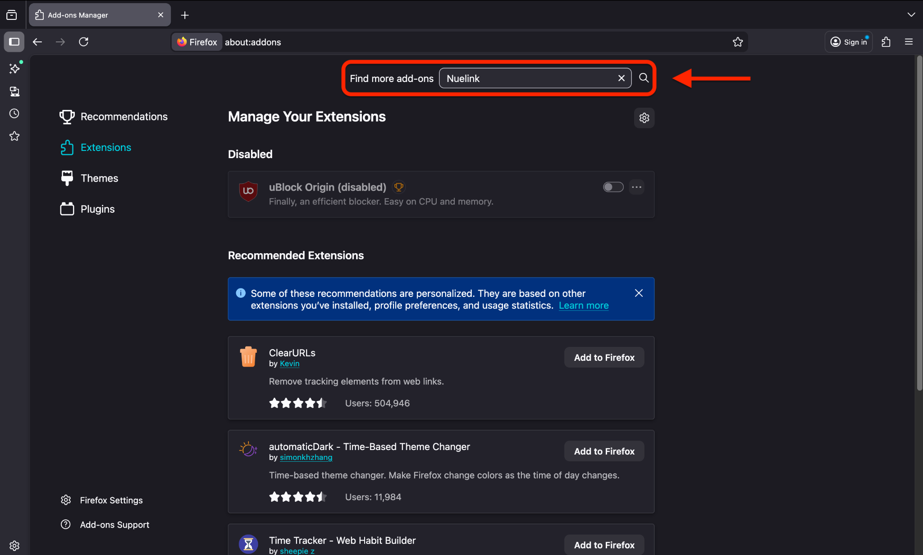Open the Firefox hamburger application menu
This screenshot has width=923, height=555.
[x=909, y=42]
